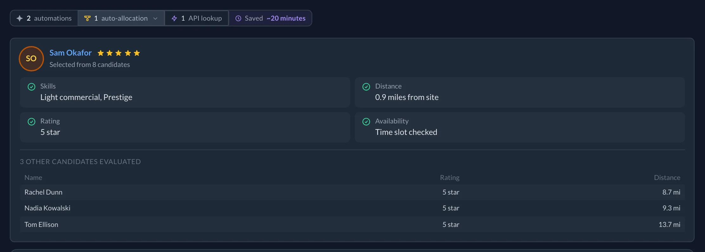This screenshot has width=705, height=252.
Task: Click the SO avatar circle
Action: [31, 59]
